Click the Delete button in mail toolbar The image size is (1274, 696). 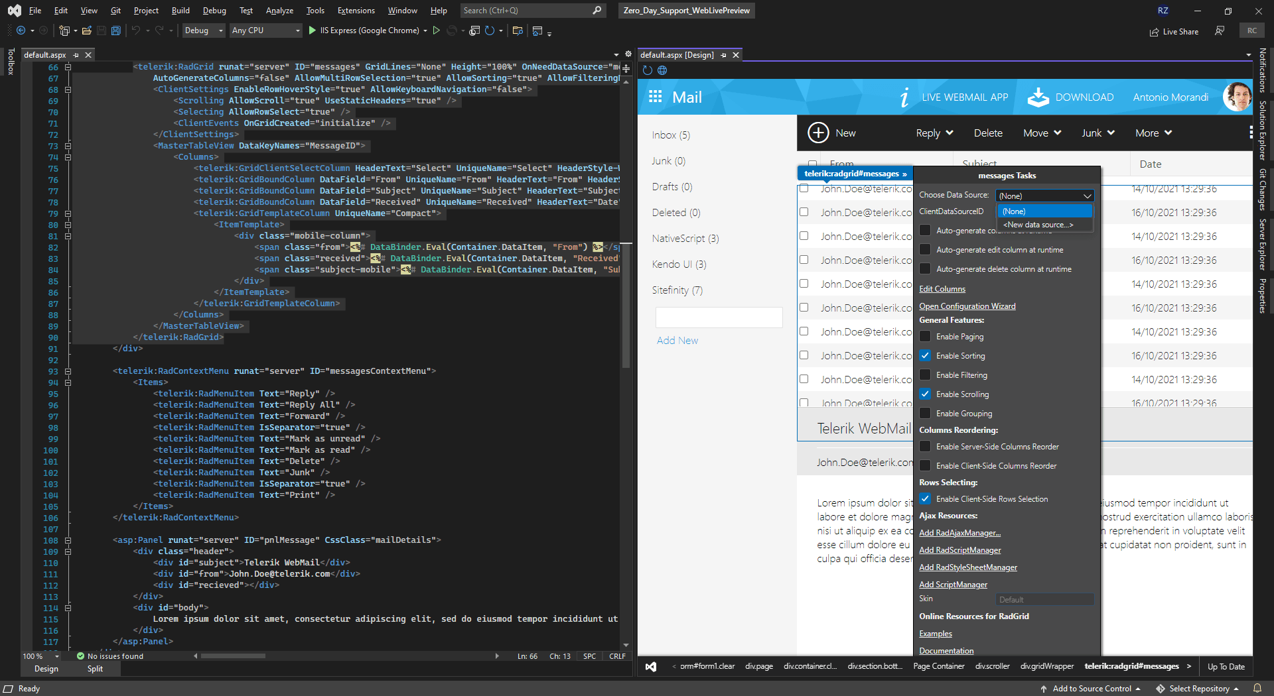(x=988, y=133)
